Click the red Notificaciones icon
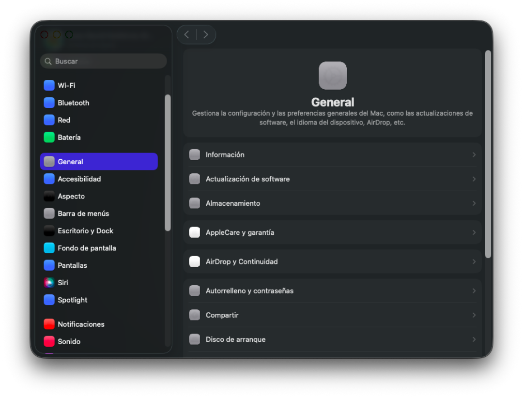The image size is (523, 398). 49,324
